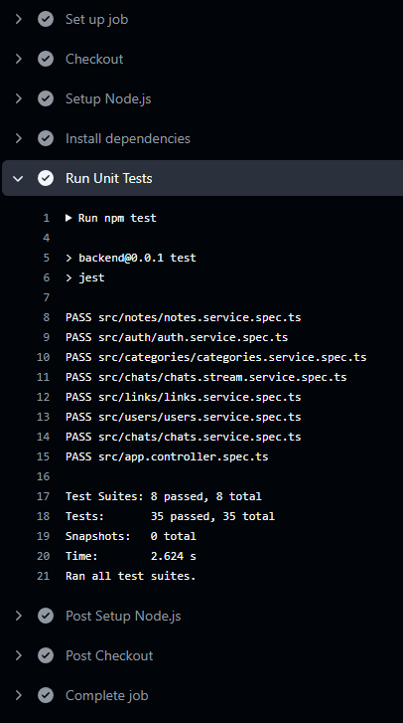This screenshot has height=723, width=403.
Task: Click 'PASS src/auth/auth.service.spec.ts' line
Action: click(177, 337)
